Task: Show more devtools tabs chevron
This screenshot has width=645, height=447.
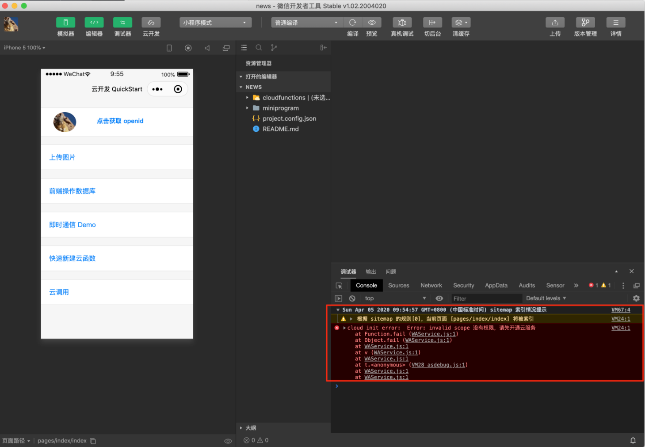Action: click(x=576, y=286)
